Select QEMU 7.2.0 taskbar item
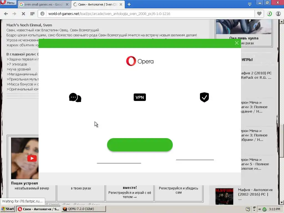 pos(83,209)
